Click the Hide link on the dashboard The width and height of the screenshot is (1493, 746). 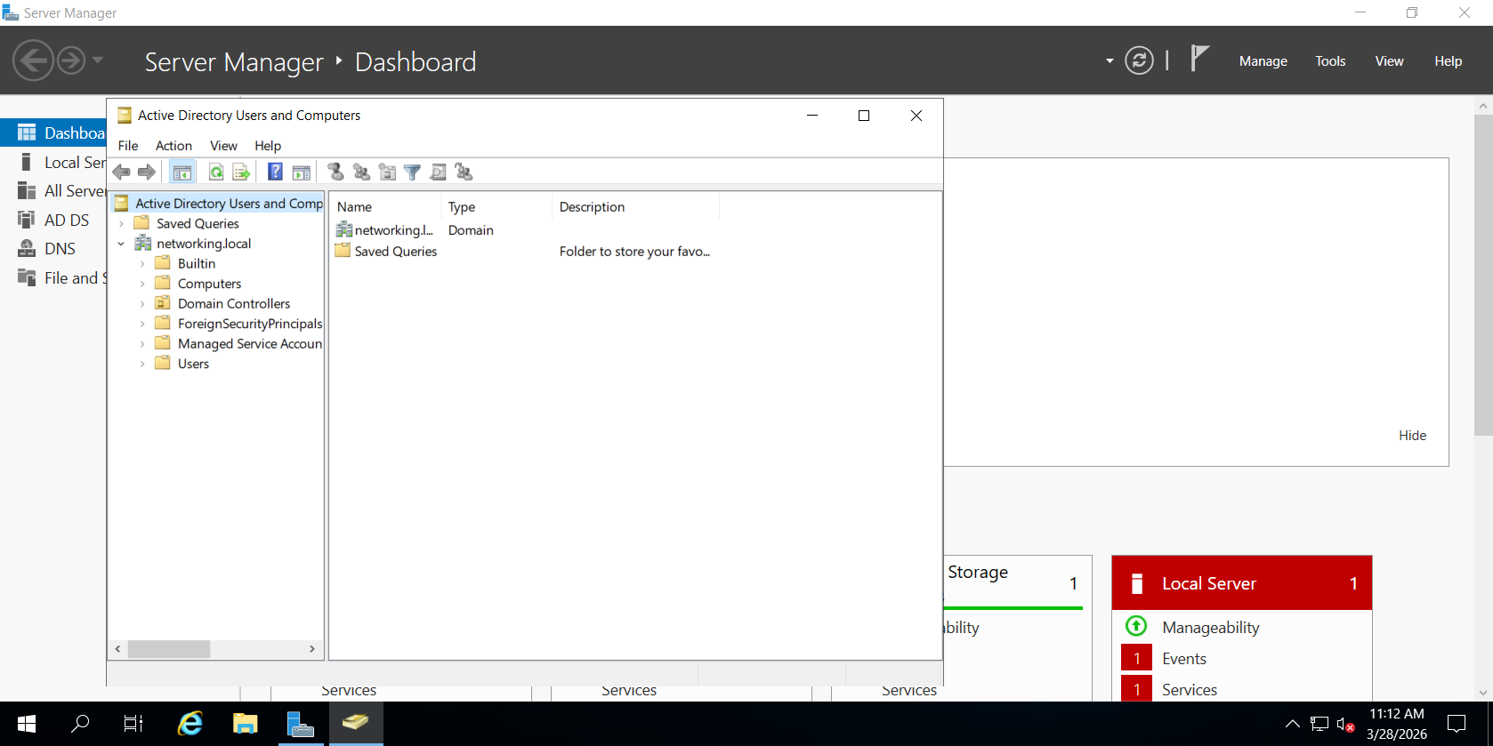coord(1412,436)
